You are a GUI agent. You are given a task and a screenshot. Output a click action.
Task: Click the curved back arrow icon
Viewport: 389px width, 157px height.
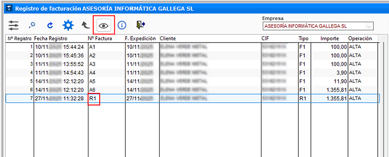click(x=86, y=25)
